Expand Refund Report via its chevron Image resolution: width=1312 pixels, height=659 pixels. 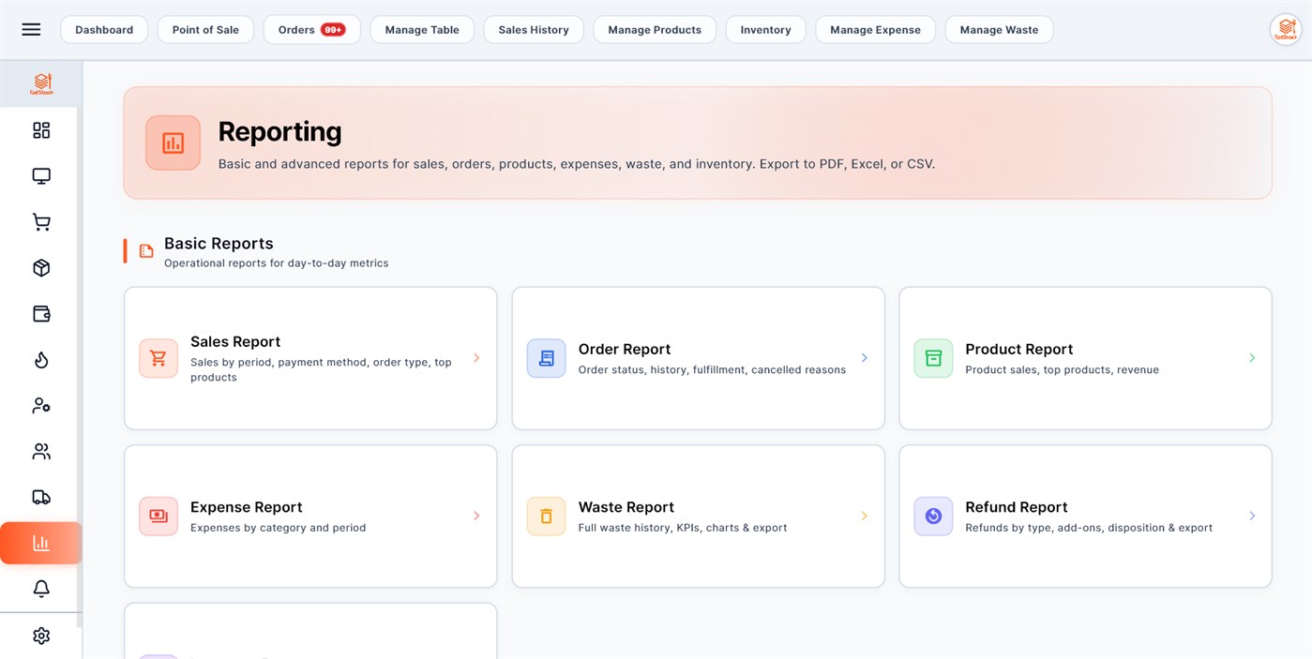click(1252, 516)
